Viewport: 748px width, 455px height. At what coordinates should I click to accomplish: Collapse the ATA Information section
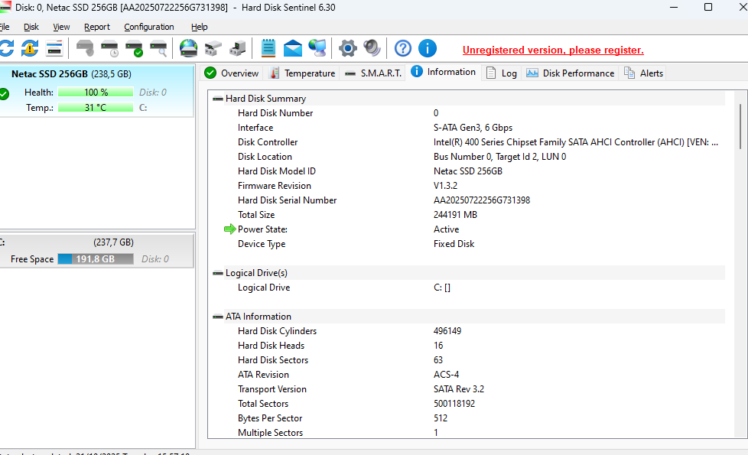pos(218,317)
